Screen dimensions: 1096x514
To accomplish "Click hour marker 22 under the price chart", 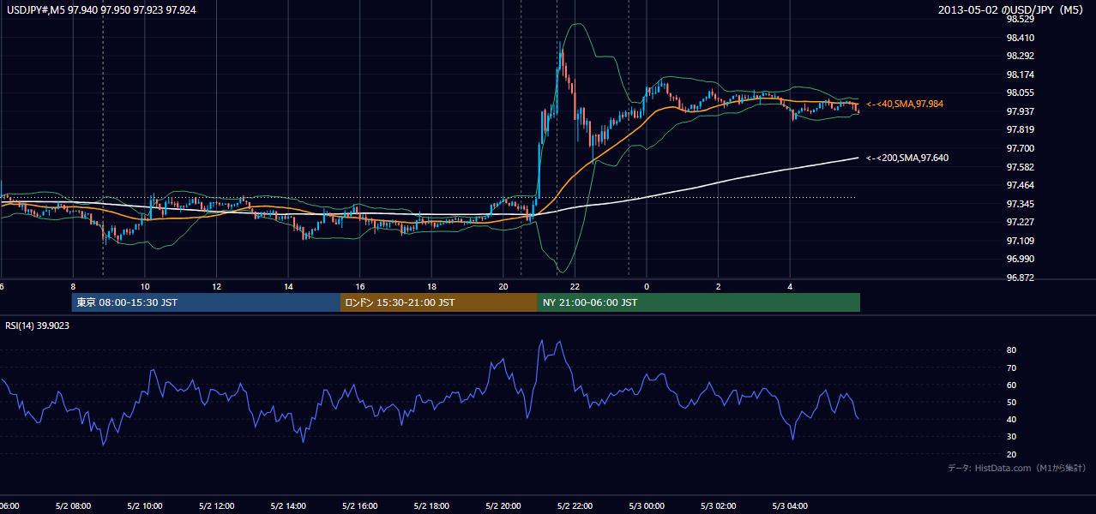I will point(575,287).
